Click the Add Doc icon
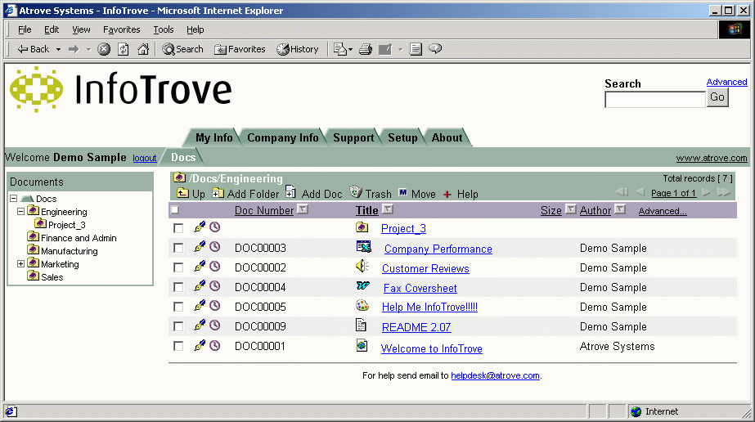Viewport: 755px width, 422px height. coord(290,191)
